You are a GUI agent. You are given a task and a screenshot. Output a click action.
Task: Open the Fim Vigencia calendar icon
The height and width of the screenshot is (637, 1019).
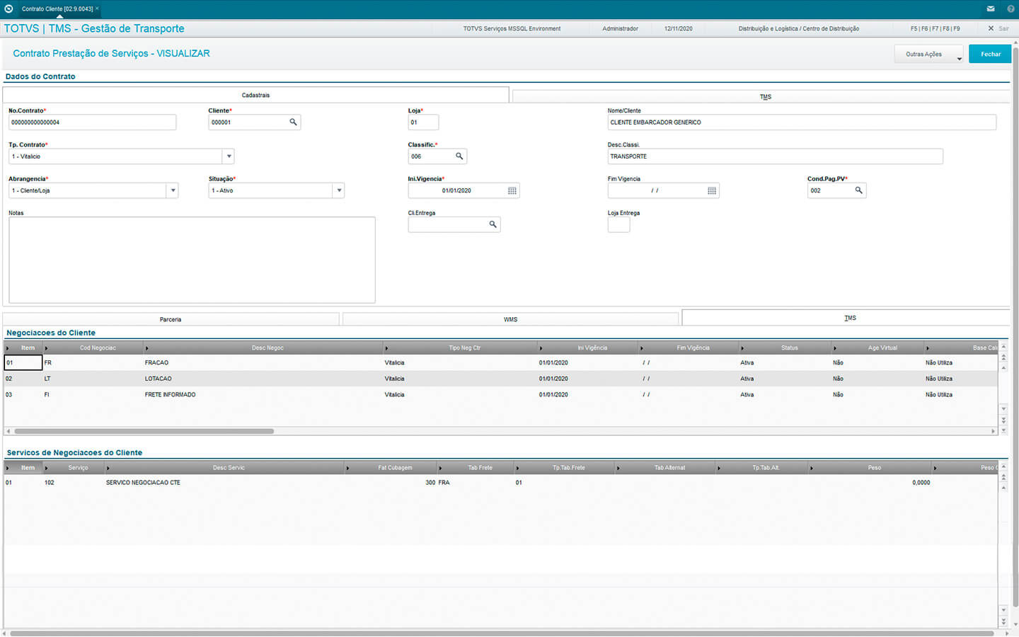tap(712, 190)
